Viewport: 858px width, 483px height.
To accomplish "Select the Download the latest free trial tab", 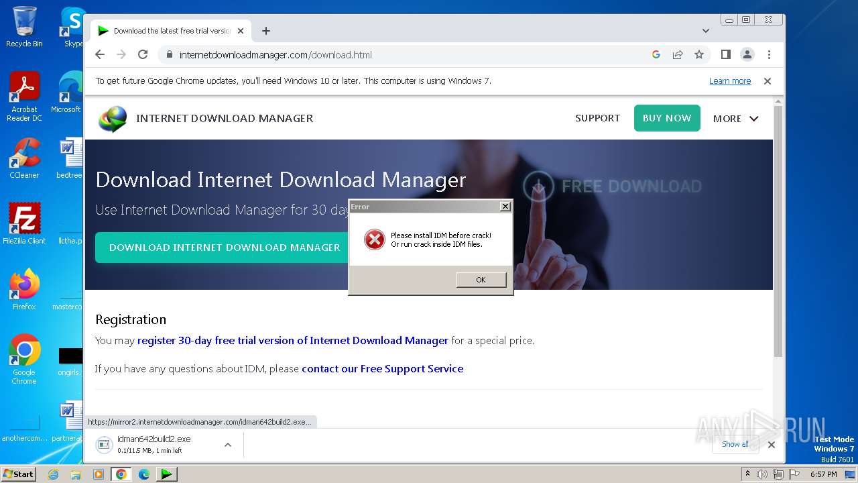I will tap(171, 31).
